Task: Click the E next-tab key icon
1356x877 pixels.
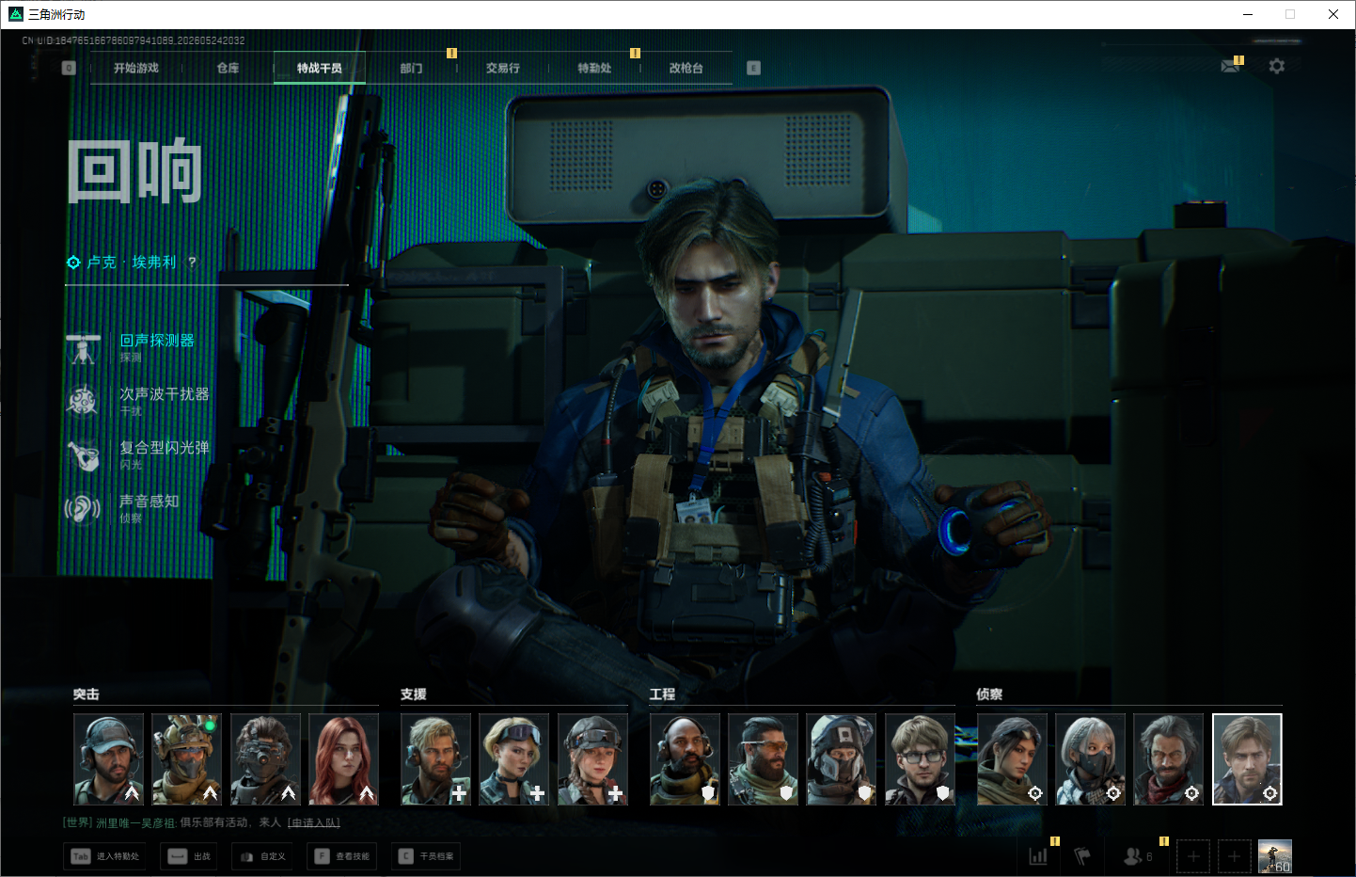Action: (753, 68)
